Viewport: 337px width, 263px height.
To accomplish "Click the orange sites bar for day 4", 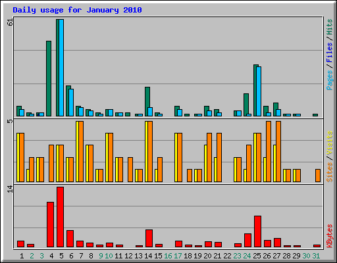I will click(51, 163).
